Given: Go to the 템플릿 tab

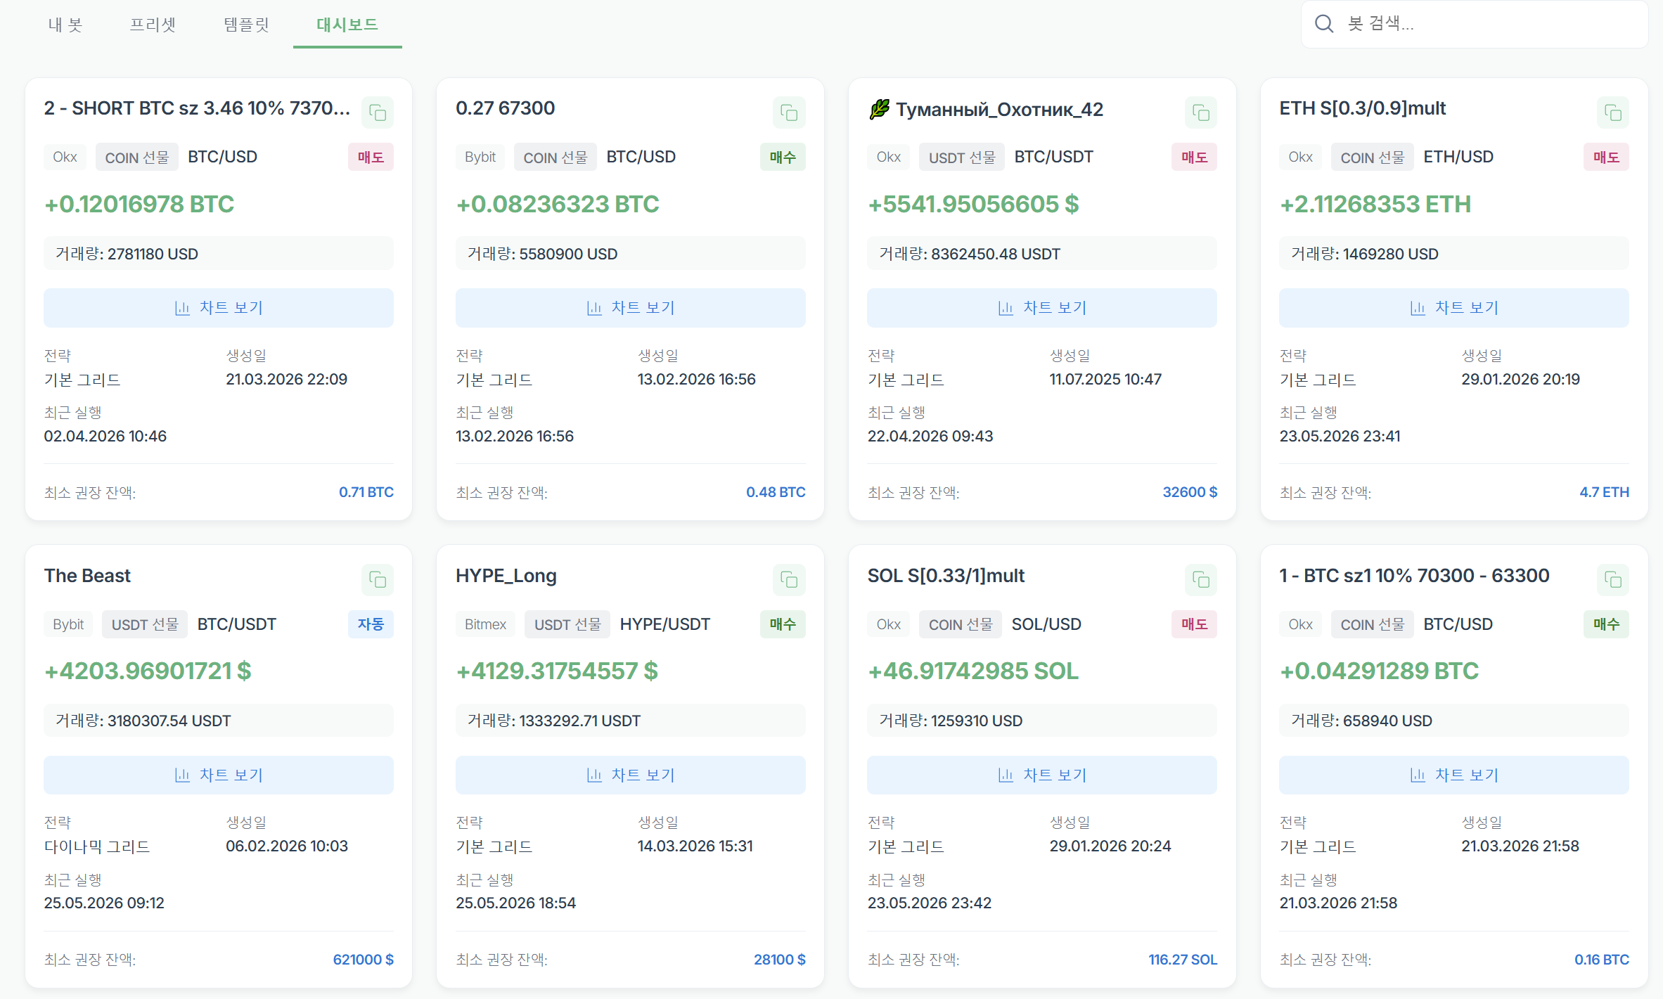Looking at the screenshot, I should coord(246,25).
